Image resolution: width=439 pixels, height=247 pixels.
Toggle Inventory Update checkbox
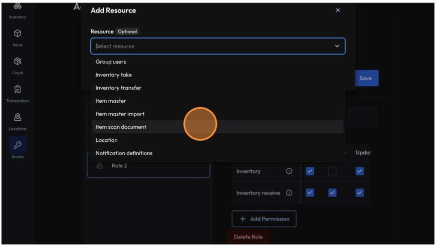[x=359, y=171]
